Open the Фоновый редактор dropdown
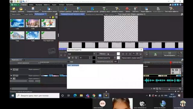Screen dimensions: 193x109 (x=115, y=58)
